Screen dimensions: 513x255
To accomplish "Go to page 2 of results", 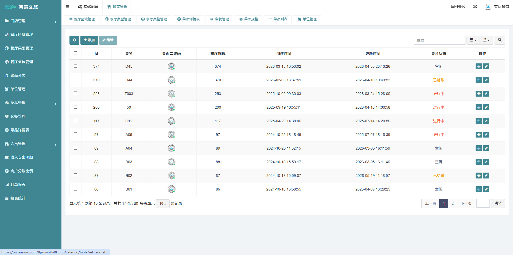I will click(x=453, y=203).
